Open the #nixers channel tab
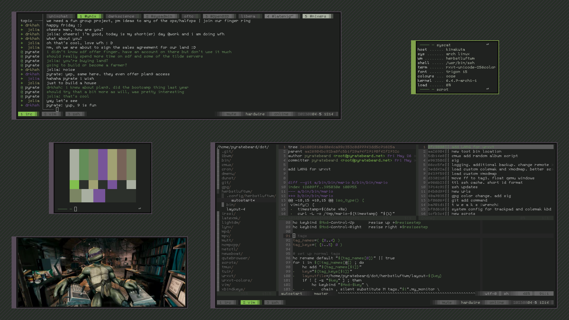This screenshot has width=569, height=320. click(x=318, y=16)
